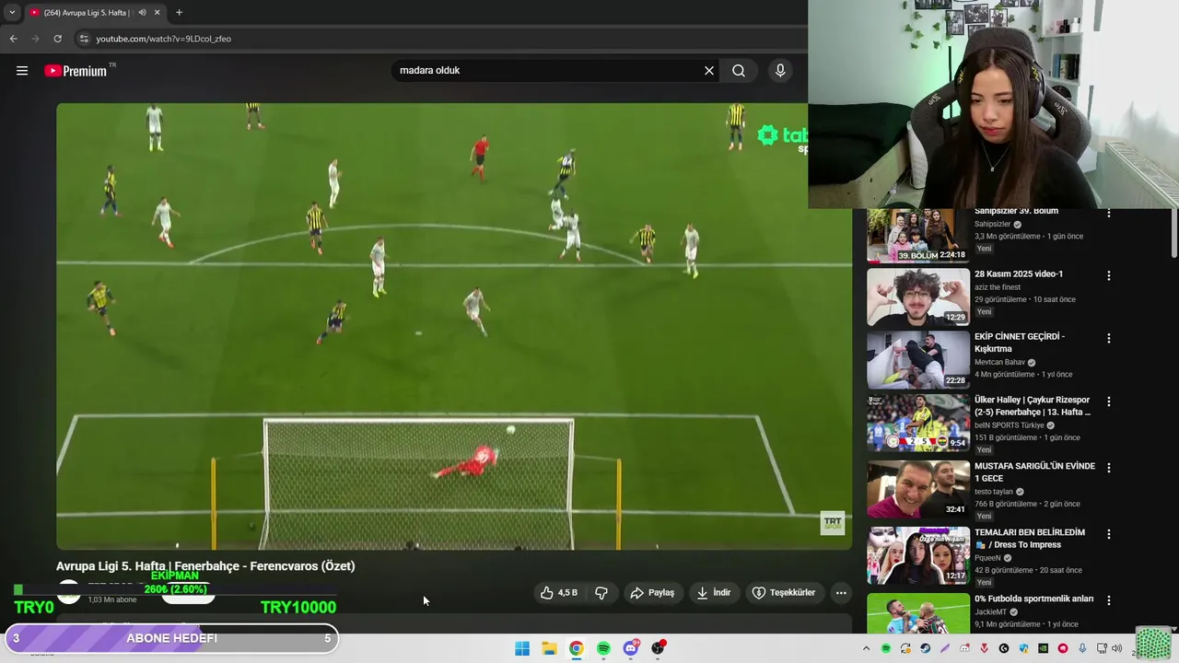This screenshot has height=663, width=1179.
Task: Open the Paylaş share dialog
Action: [x=652, y=593]
